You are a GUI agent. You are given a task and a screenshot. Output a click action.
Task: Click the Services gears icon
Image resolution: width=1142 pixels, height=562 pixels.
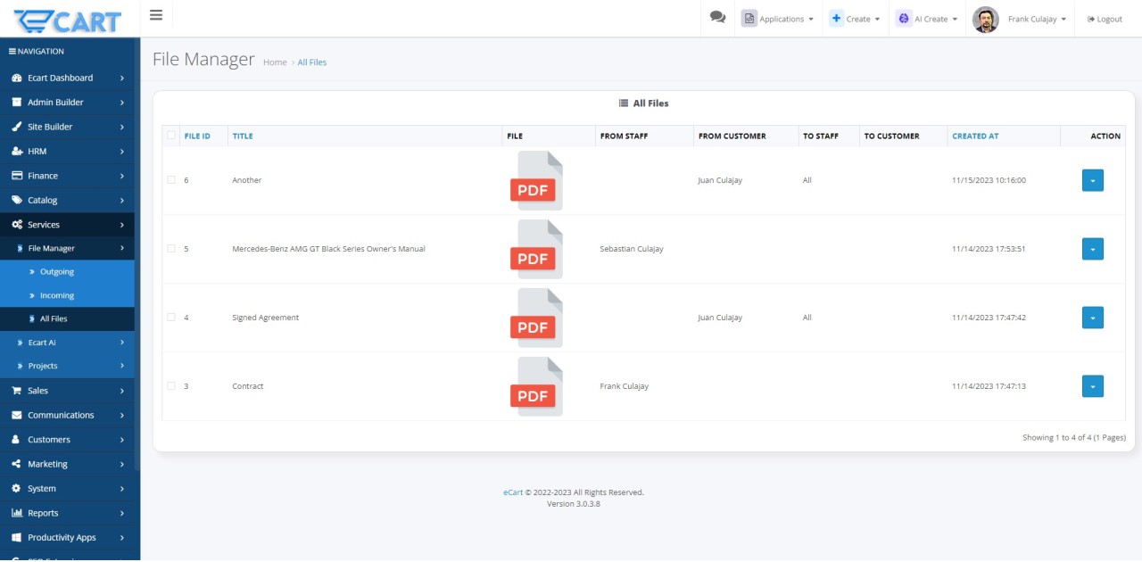pyautogui.click(x=17, y=225)
